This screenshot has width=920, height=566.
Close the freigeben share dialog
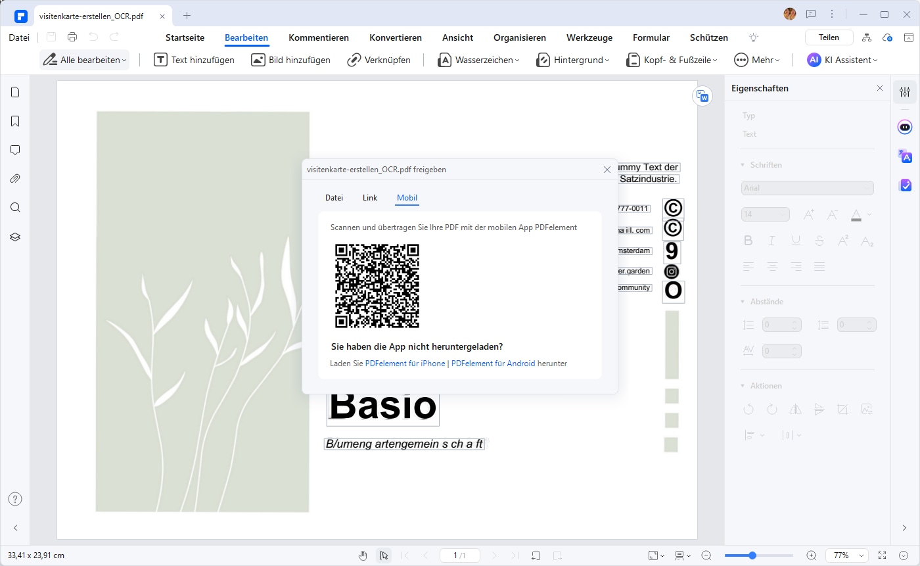pos(607,170)
